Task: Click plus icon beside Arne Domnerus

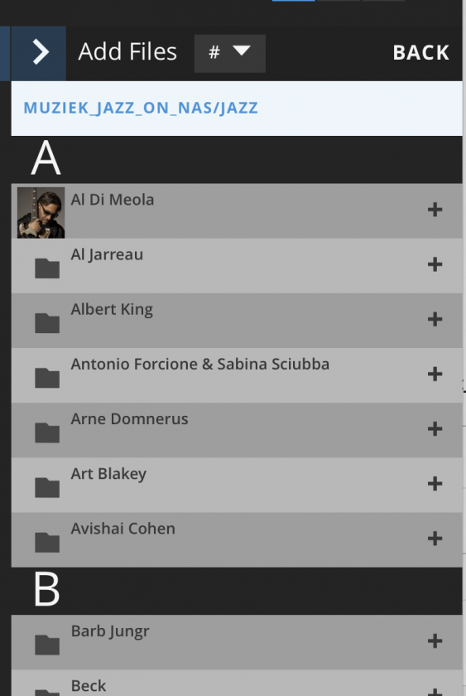Action: coord(435,429)
